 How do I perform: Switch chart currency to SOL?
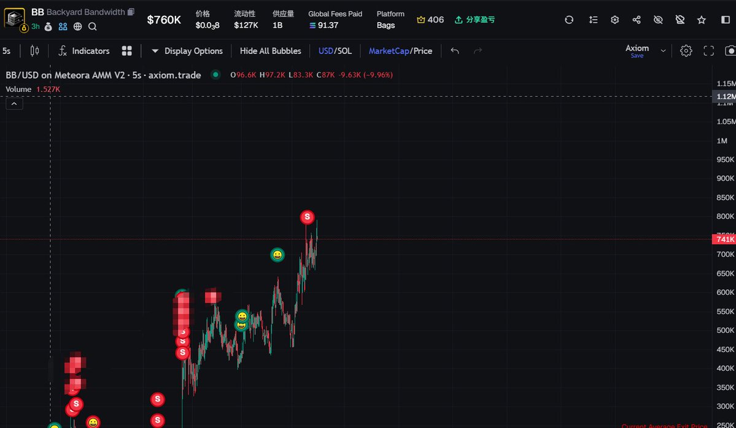point(344,51)
